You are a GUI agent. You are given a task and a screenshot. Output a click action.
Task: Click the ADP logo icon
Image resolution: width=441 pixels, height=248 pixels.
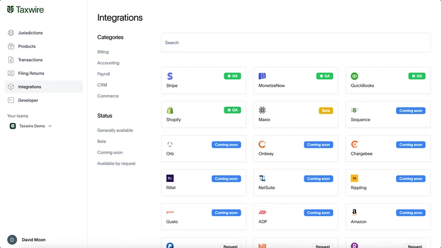click(x=262, y=212)
